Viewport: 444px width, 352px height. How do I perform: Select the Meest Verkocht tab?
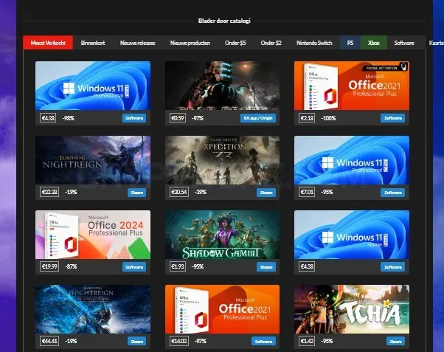point(48,43)
